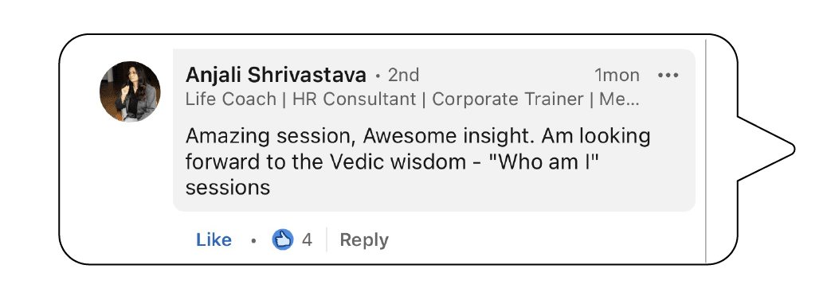The width and height of the screenshot is (831, 292).
Task: Click the 1mon timestamp of the comment
Action: point(617,76)
